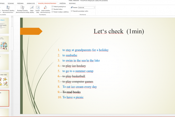Click the line "To eat ice cream every day"
The image size is (175, 117).
pos(80,87)
